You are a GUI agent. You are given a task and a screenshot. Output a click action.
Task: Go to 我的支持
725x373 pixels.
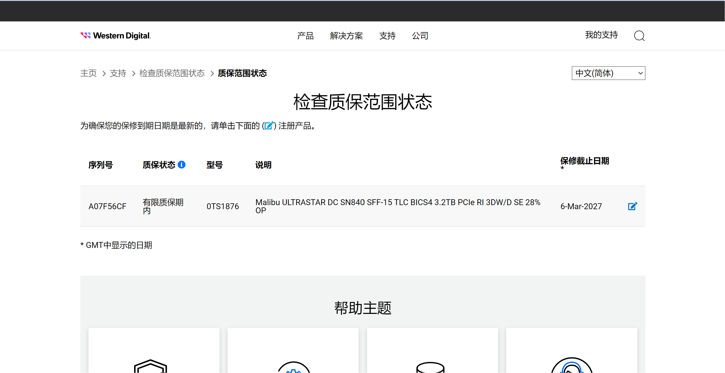pyautogui.click(x=601, y=35)
